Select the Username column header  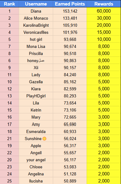click(36, 4)
